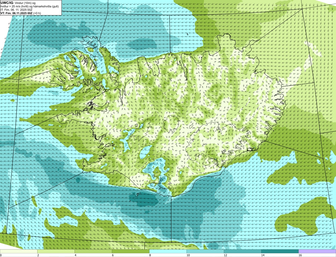Screen dimensions: 336x257
Task: Click the 0–2 m/s legend color swatch
Action: pos(19,251)
